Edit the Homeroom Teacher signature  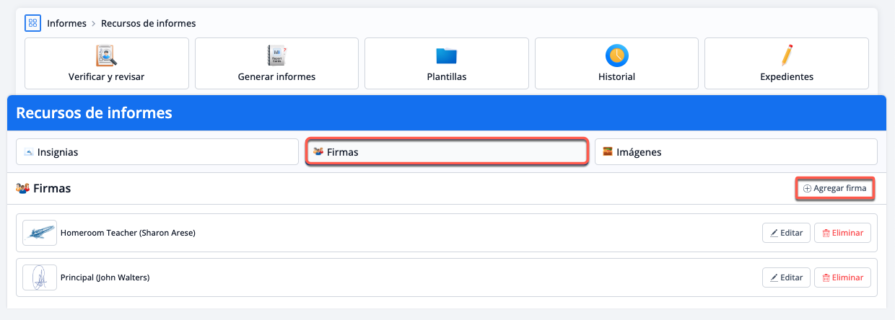click(785, 233)
